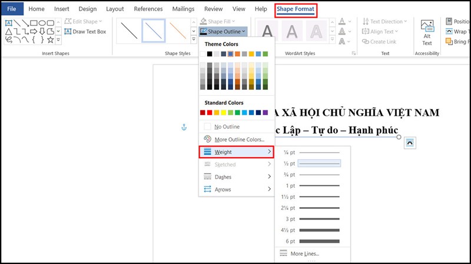Expand the WordArt Styles gallery More arrow

point(332,39)
